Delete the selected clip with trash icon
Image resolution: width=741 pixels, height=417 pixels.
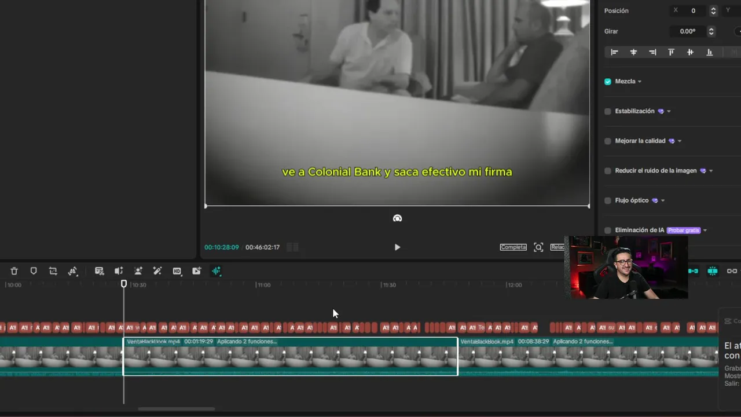click(x=14, y=271)
